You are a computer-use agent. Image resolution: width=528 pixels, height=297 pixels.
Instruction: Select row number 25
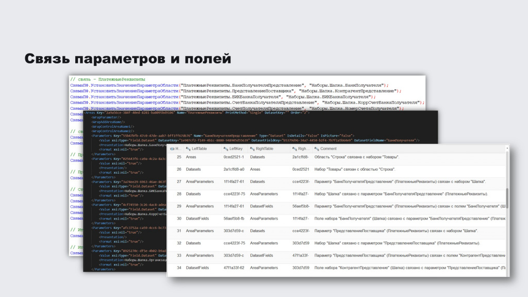click(x=179, y=157)
